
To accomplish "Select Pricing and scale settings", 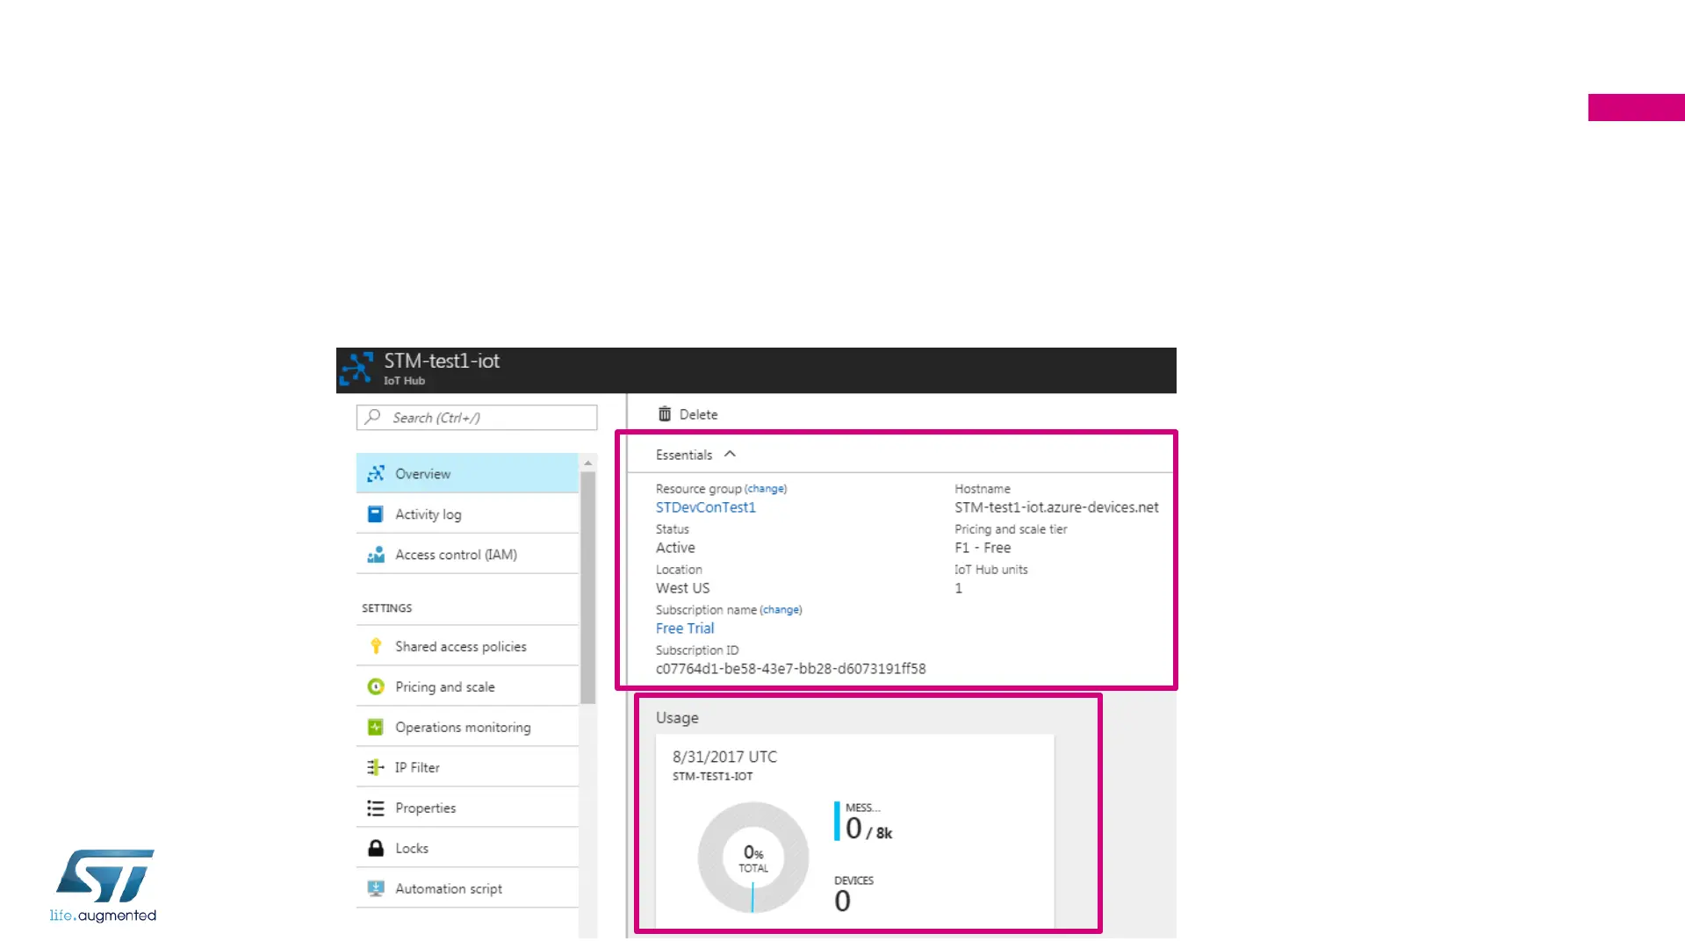I will tap(467, 686).
